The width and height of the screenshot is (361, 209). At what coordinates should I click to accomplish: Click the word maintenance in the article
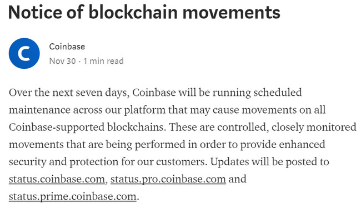pyautogui.click(x=39, y=110)
